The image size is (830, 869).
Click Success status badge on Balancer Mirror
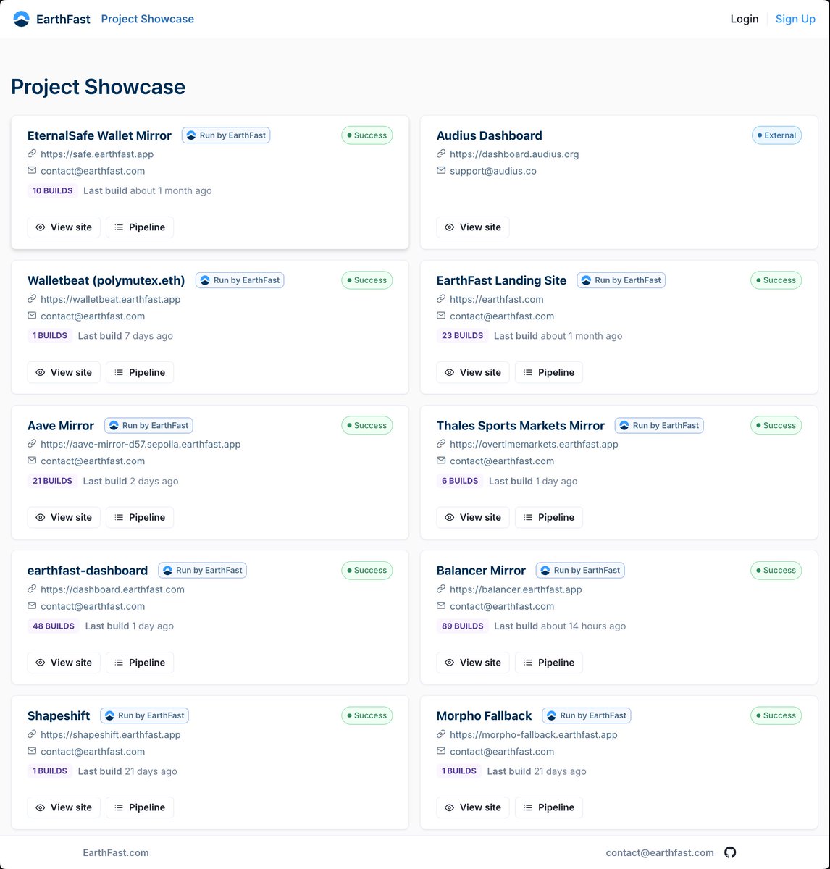click(776, 571)
